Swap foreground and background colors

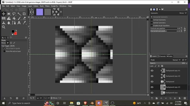coord(16,30)
